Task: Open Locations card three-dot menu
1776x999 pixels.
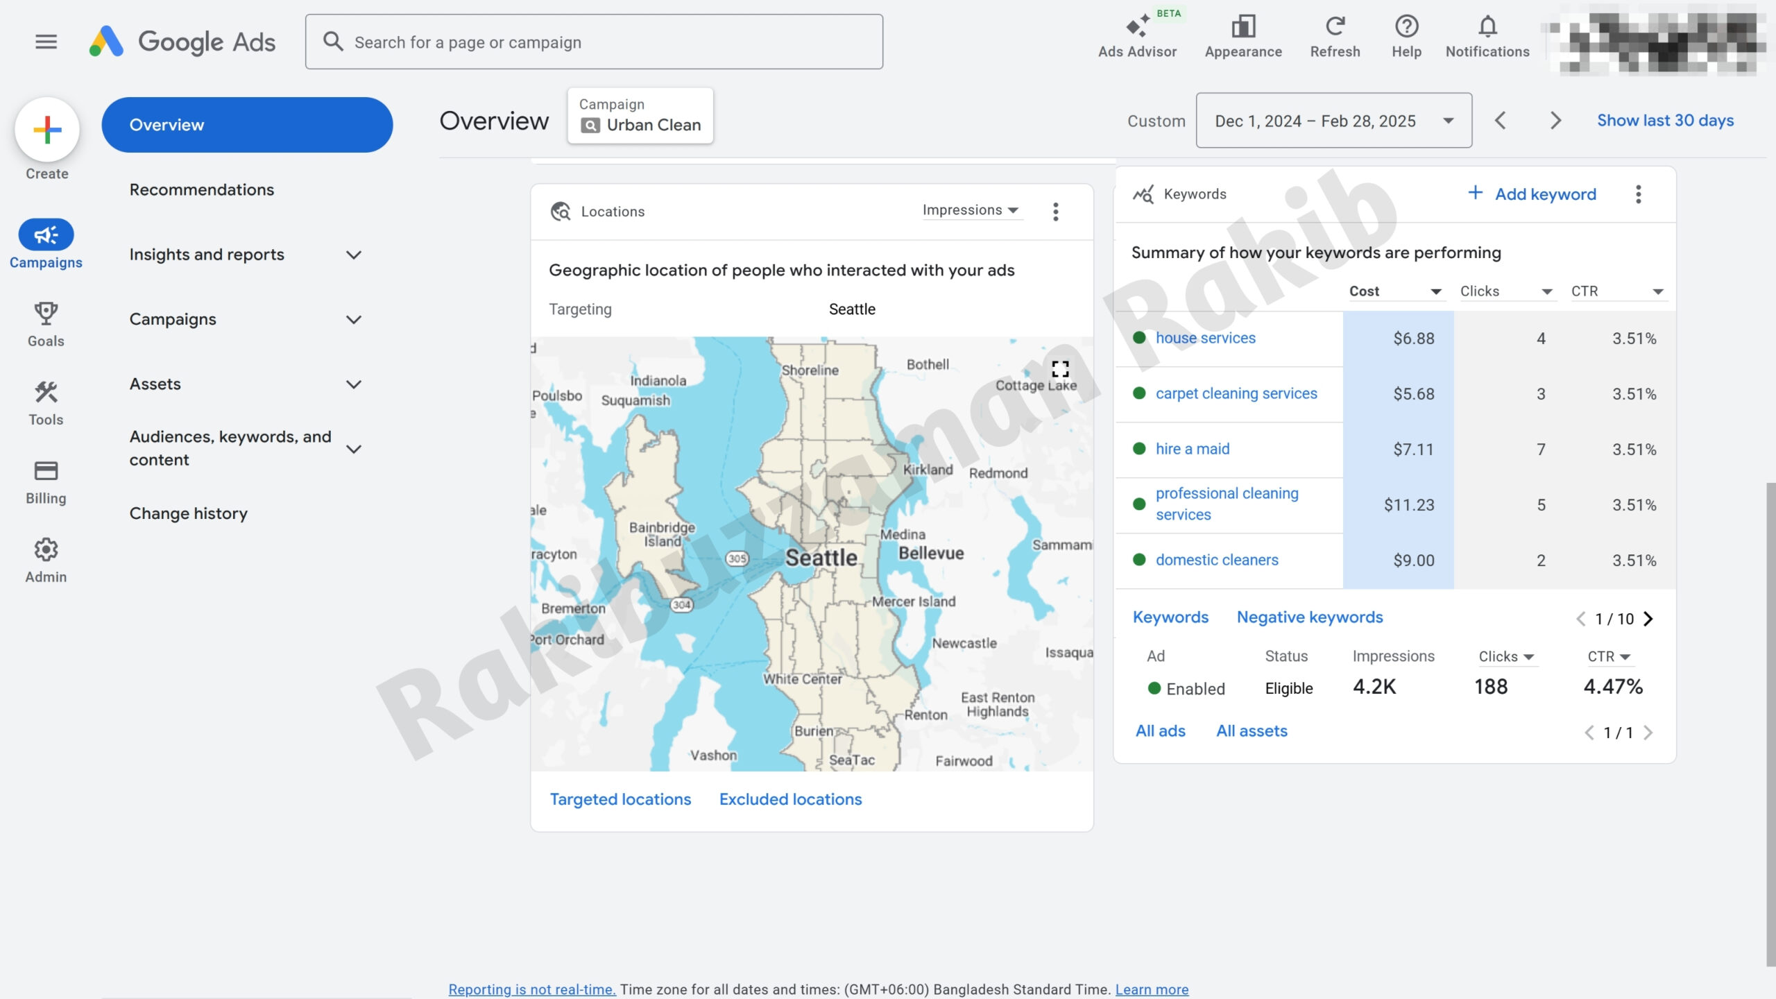Action: 1055,212
